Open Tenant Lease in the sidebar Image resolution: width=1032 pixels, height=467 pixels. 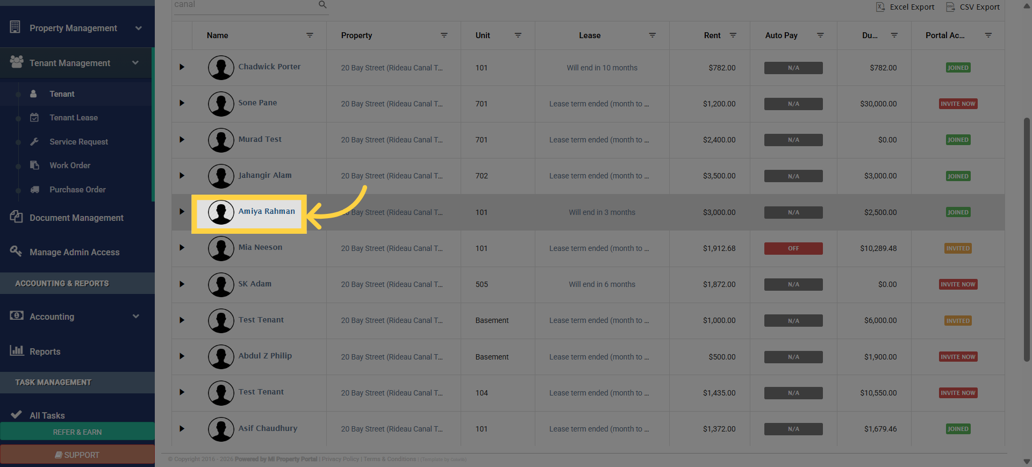point(74,118)
